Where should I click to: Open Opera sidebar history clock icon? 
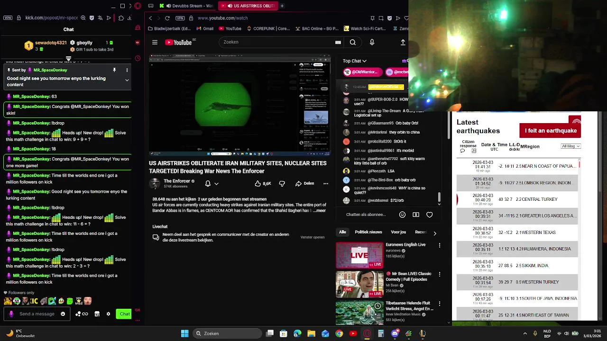[x=138, y=58]
